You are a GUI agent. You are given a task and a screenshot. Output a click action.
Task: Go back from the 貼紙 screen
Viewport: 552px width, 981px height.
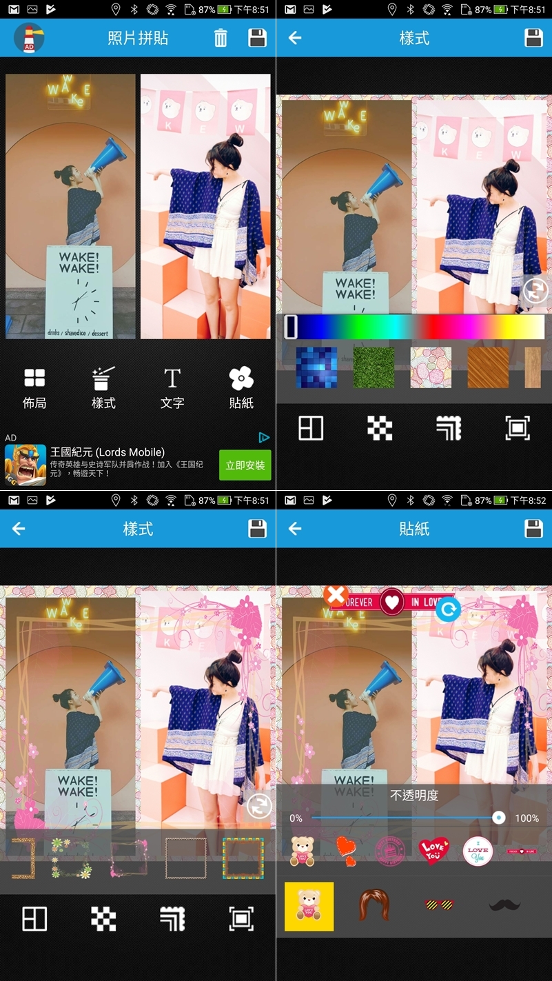295,529
